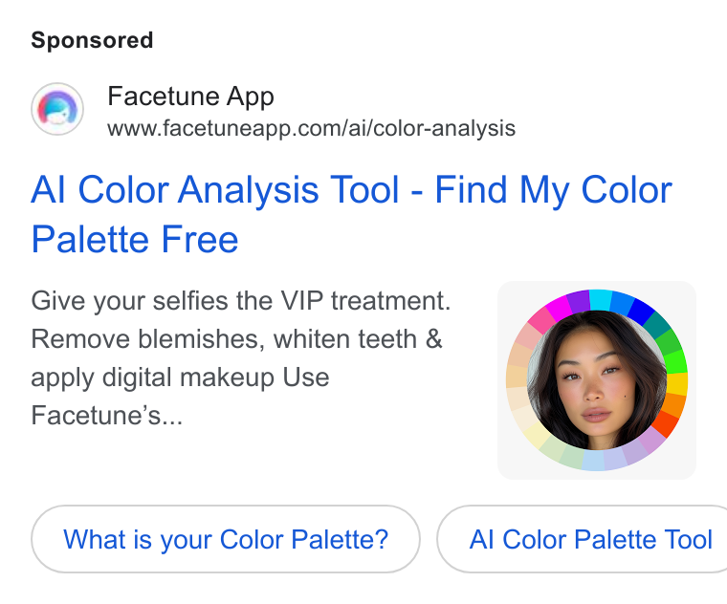Viewport: 727px width, 604px height.
Task: Click the Facetune App logo icon
Action: click(57, 109)
